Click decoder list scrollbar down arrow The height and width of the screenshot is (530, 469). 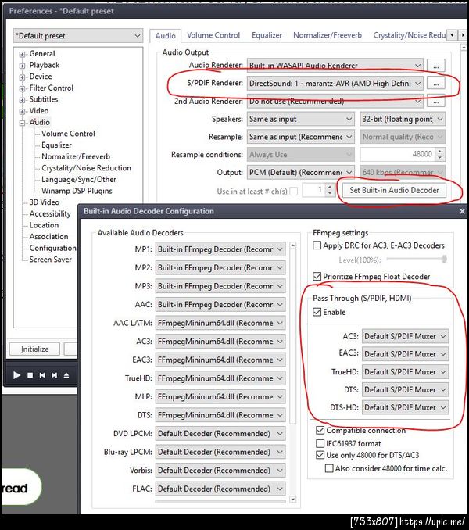pos(292,500)
